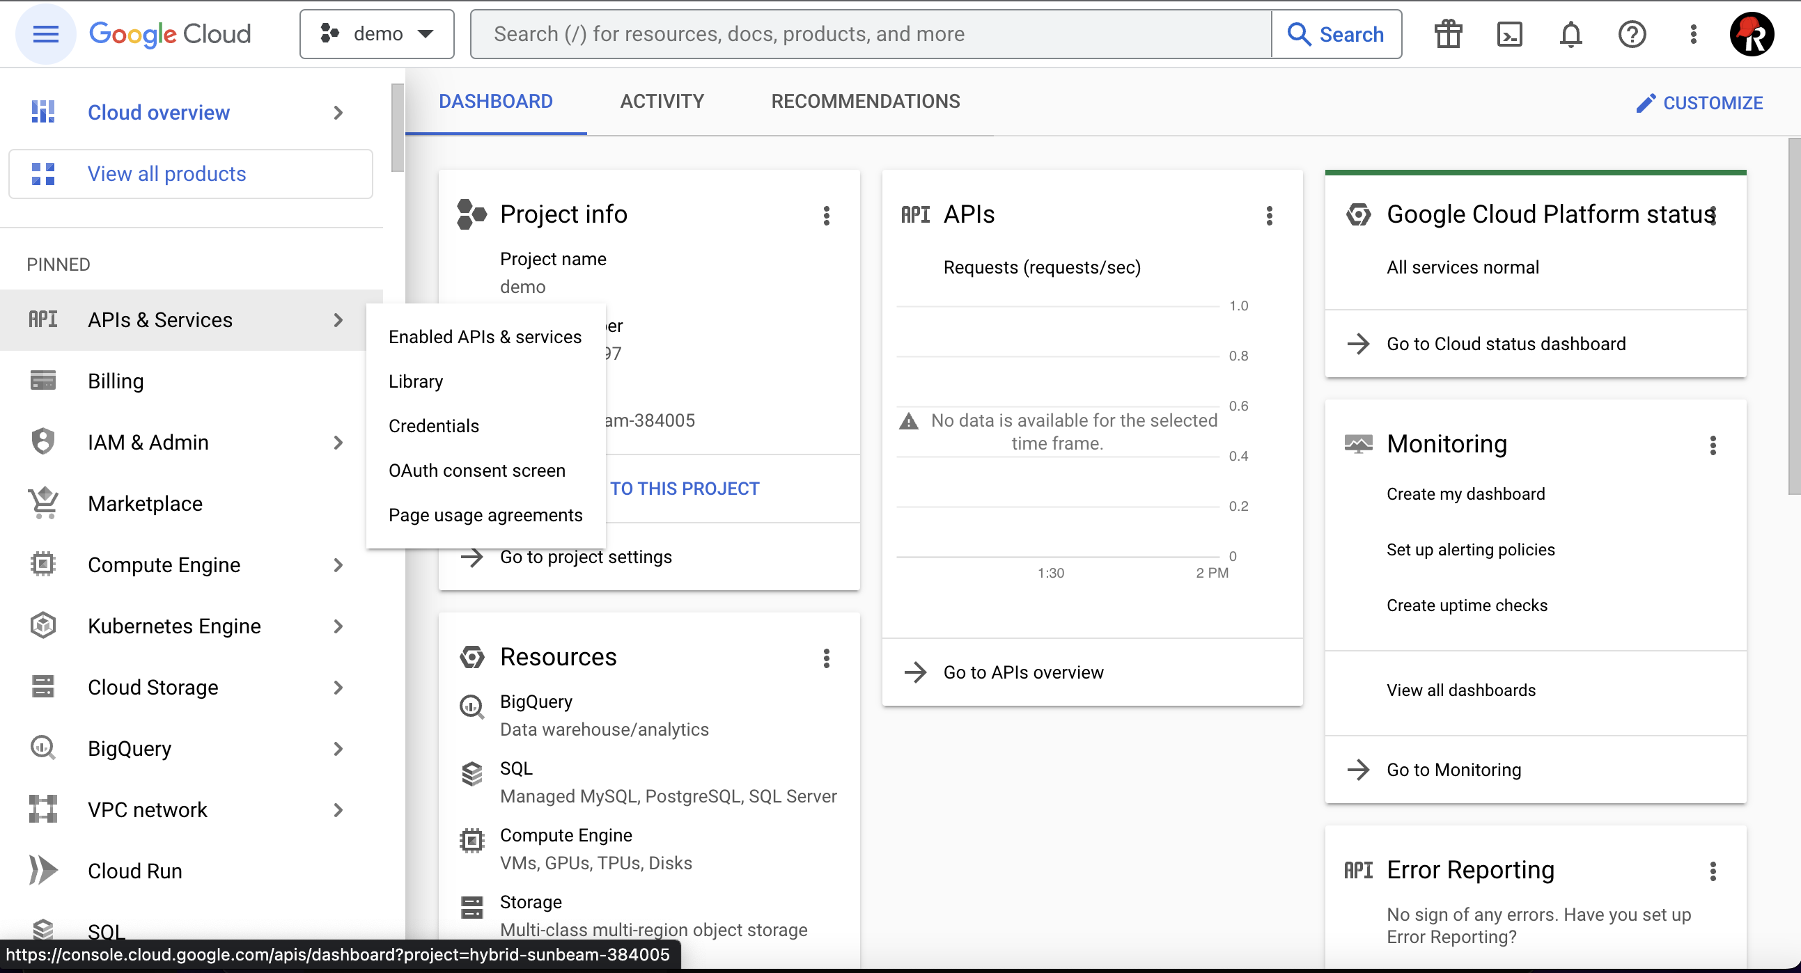
Task: Expand the Cloud overview submenu chevron
Action: 338,113
